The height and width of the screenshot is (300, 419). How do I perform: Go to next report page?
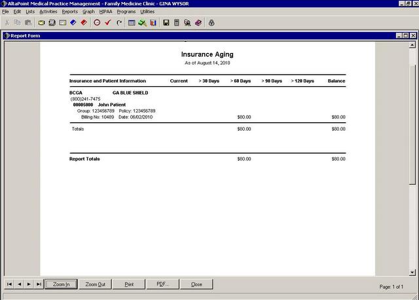pyautogui.click(x=29, y=284)
